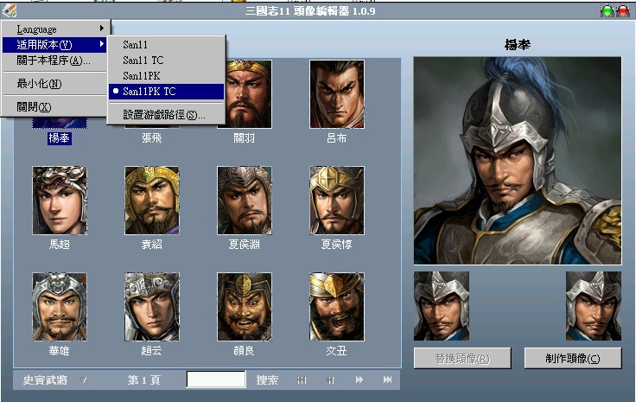Open 關于本程序(A)... about dialog
Viewport: 636px width, 402px height.
pos(55,61)
